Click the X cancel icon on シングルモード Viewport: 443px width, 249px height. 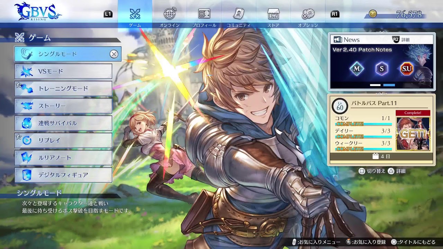pyautogui.click(x=114, y=54)
